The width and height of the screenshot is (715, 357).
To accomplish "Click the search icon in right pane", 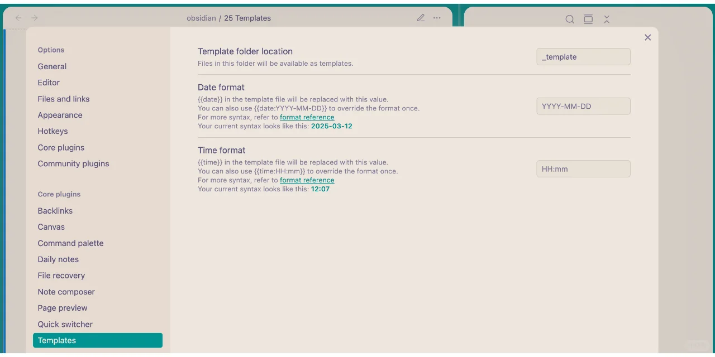I will tap(570, 19).
